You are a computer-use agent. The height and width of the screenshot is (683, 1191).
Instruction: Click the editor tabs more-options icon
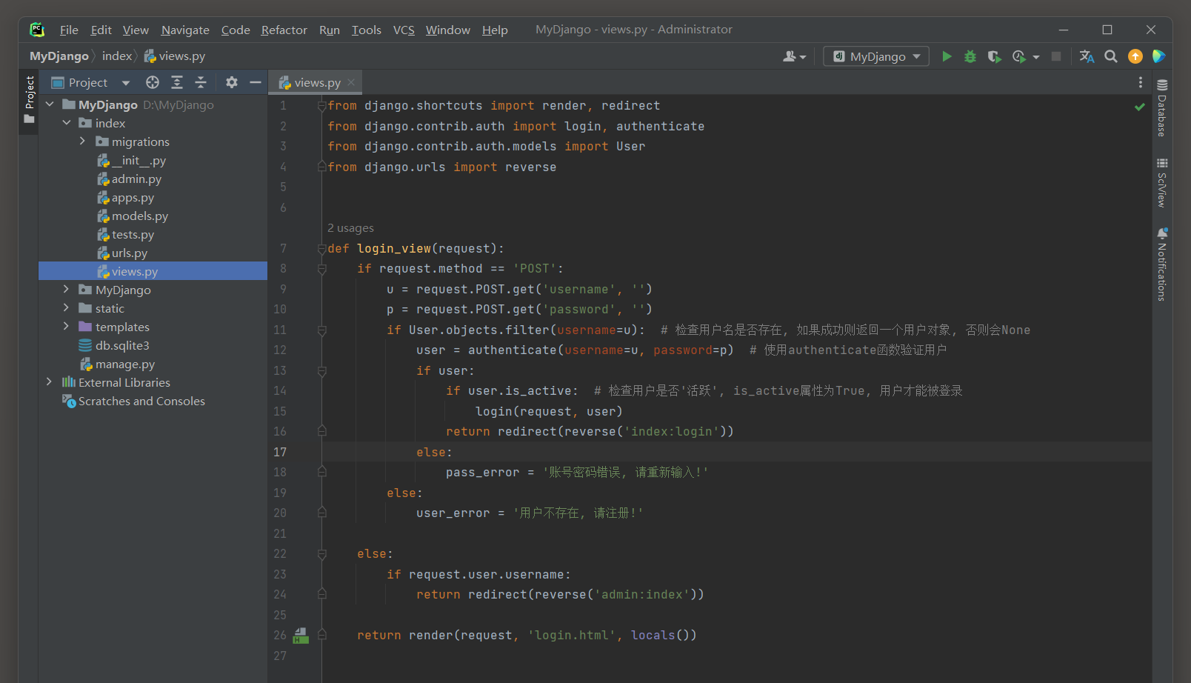pos(1141,82)
